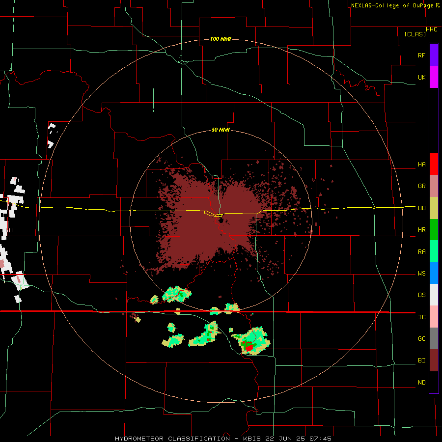
Task: Click the BI dark red legend swatch
Action: 434,360
